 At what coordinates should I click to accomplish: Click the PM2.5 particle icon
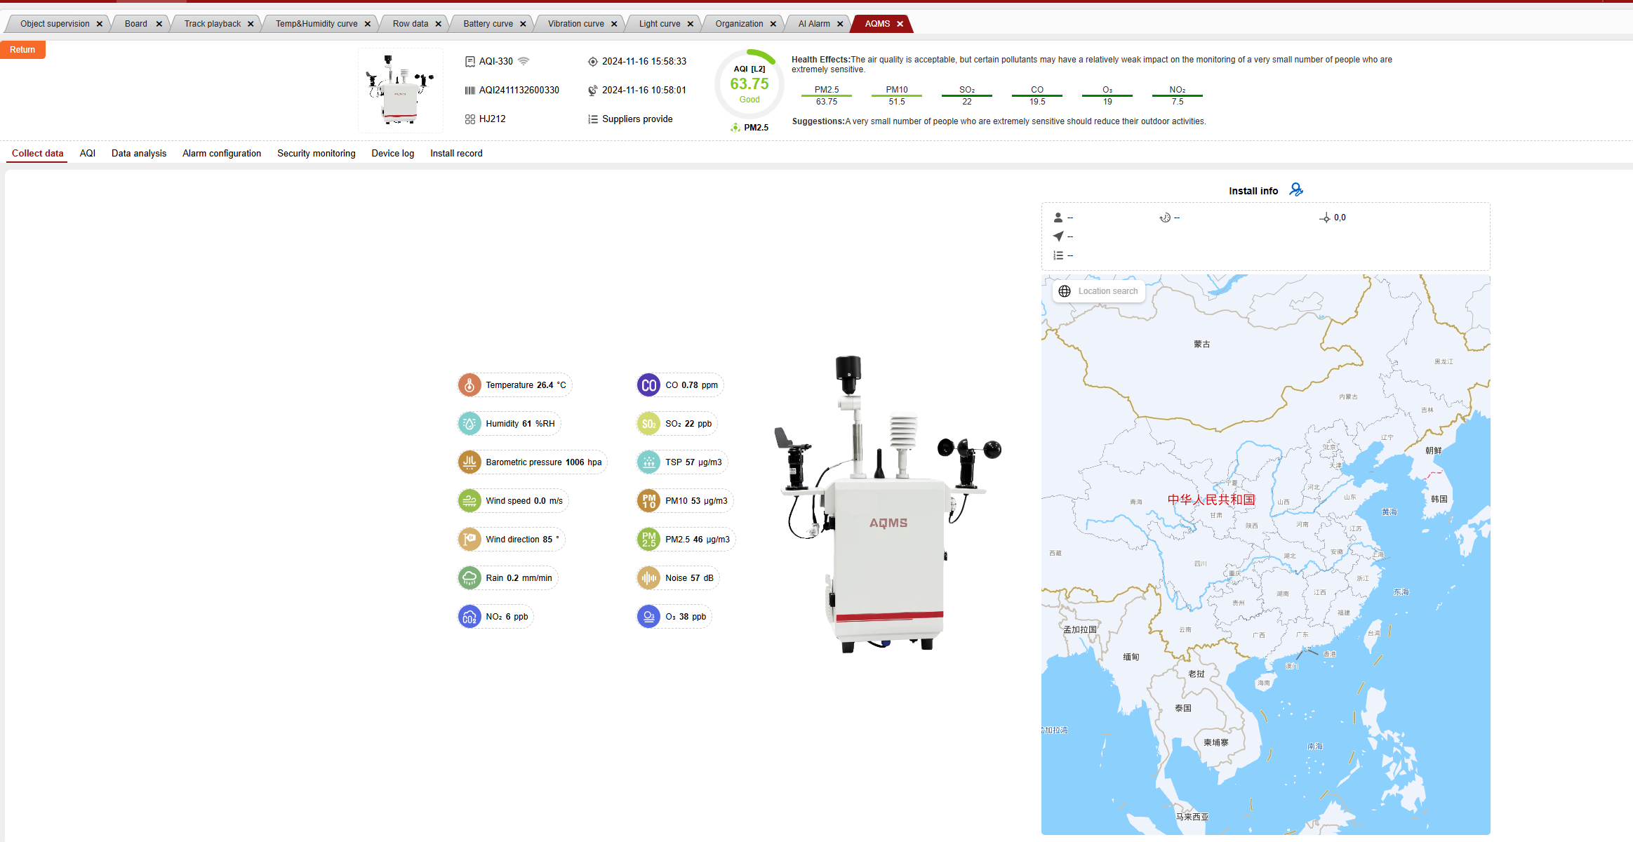click(x=648, y=540)
